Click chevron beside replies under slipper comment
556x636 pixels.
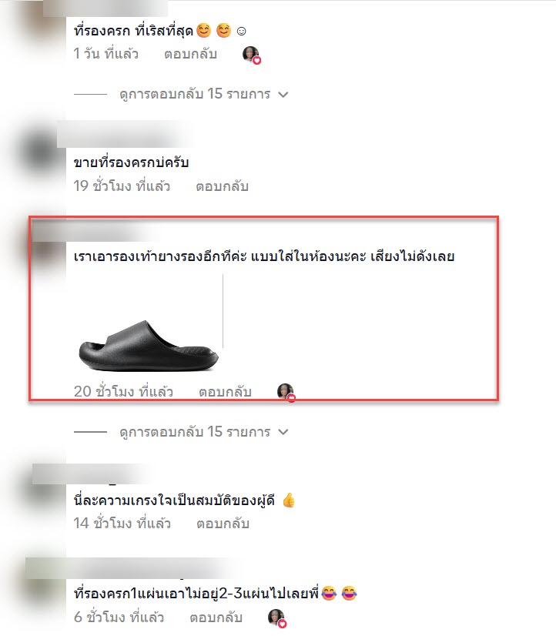point(283,432)
